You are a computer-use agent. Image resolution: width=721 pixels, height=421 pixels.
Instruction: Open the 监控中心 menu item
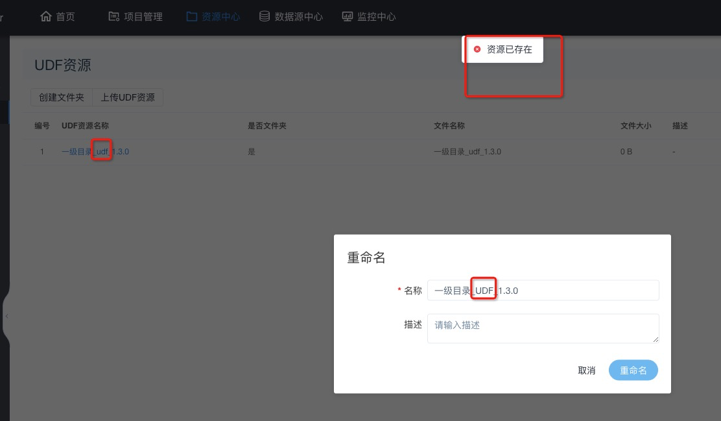click(x=369, y=17)
